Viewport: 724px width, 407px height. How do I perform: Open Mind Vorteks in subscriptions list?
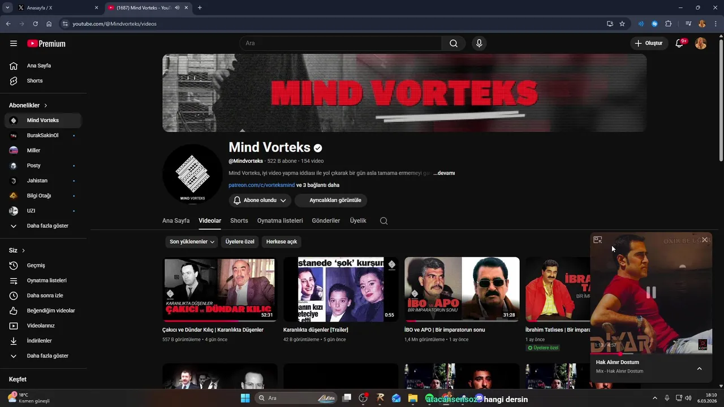(x=43, y=120)
